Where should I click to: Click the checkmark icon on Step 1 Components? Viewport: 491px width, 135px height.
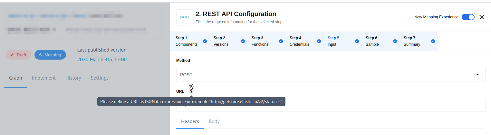[205, 41]
